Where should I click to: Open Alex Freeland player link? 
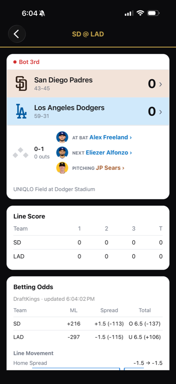coord(111,137)
